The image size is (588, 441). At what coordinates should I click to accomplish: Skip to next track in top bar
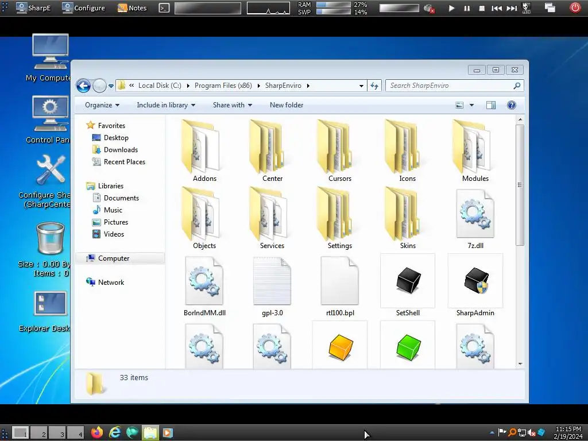tap(512, 8)
